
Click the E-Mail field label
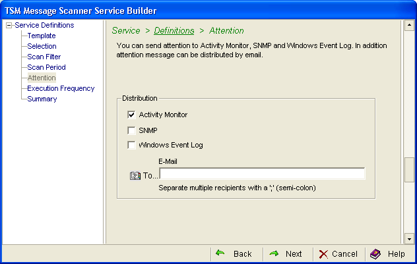click(x=168, y=161)
